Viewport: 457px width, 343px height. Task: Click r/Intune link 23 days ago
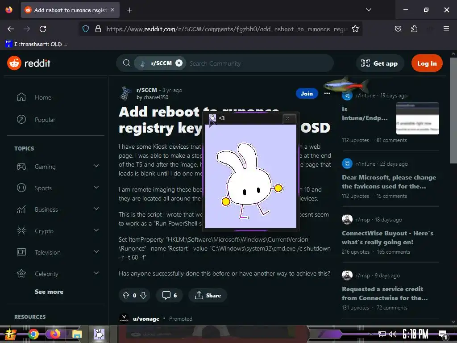(x=366, y=164)
